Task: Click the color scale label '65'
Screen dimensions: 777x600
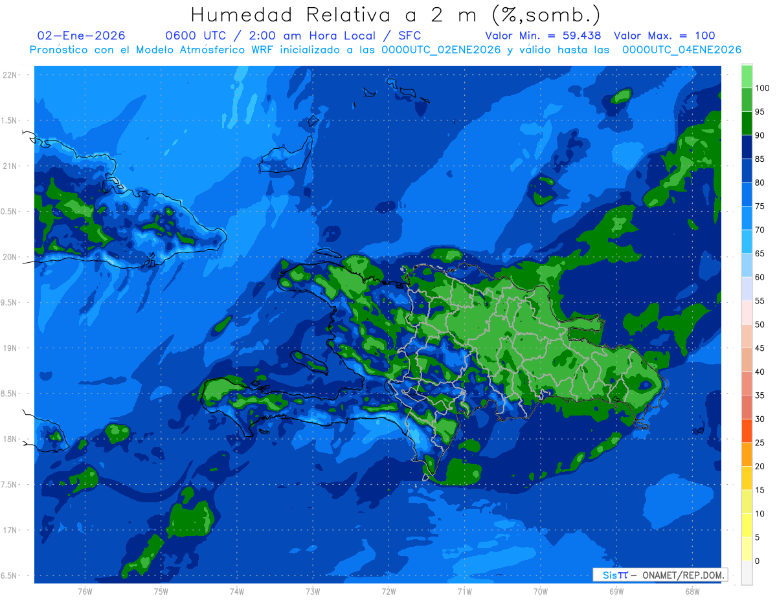Action: tap(760, 254)
